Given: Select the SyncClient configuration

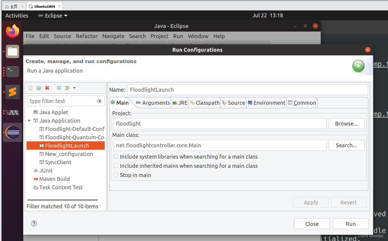Looking at the screenshot, I should click(56, 162).
